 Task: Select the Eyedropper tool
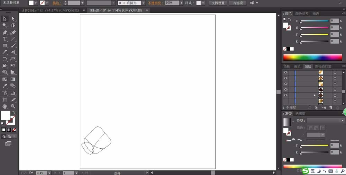pos(5,86)
